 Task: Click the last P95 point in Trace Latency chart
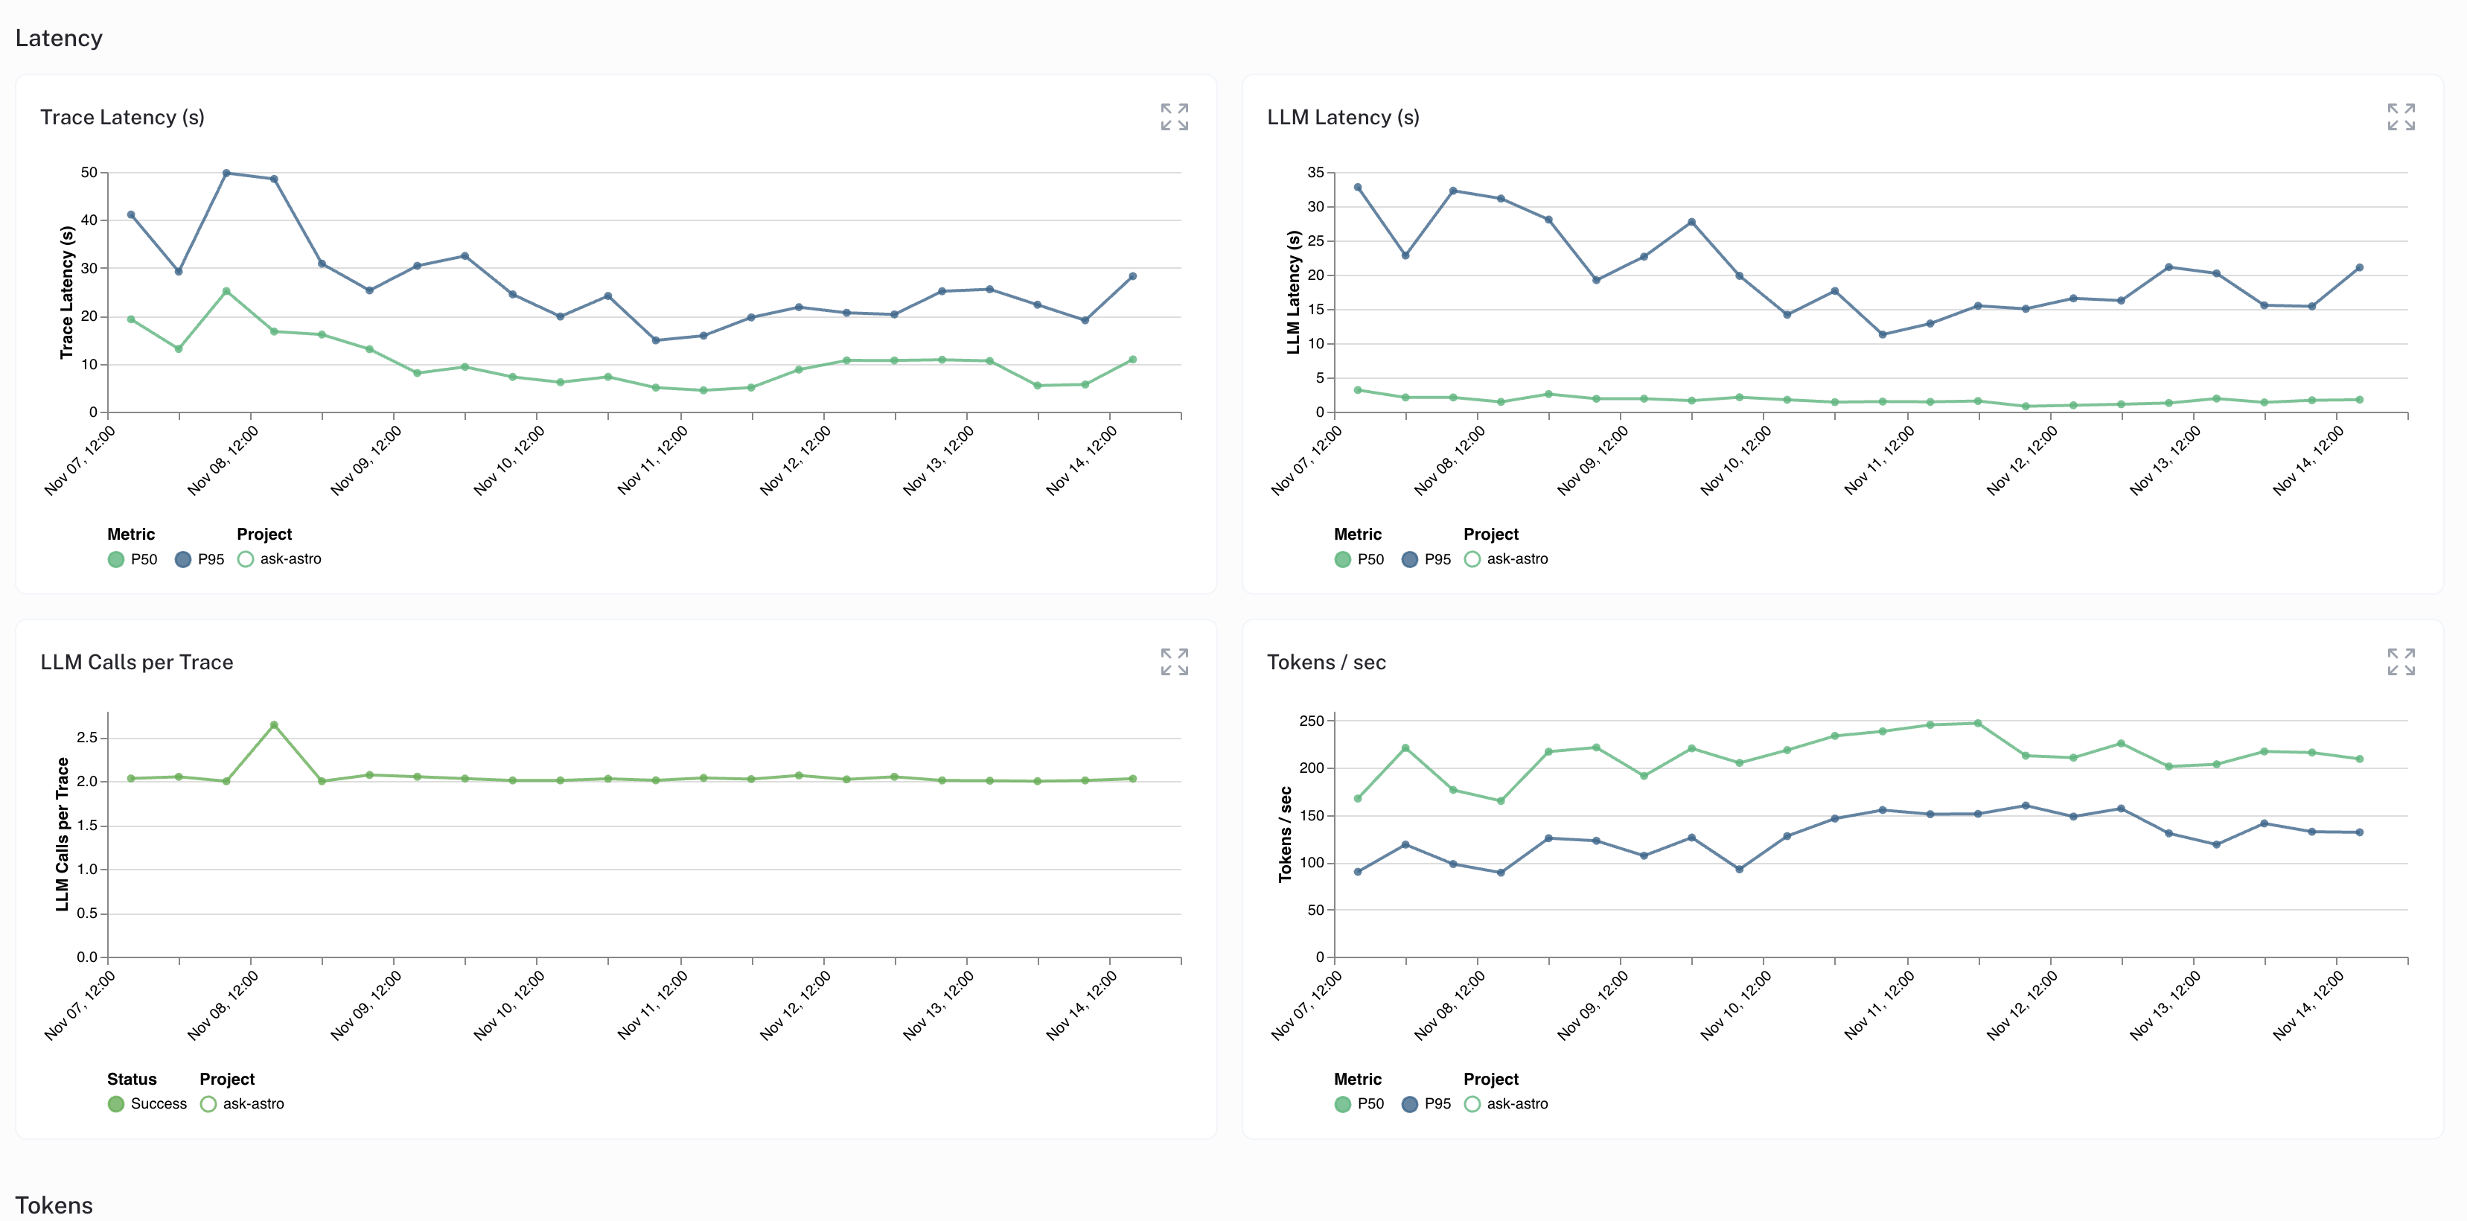pos(1133,275)
